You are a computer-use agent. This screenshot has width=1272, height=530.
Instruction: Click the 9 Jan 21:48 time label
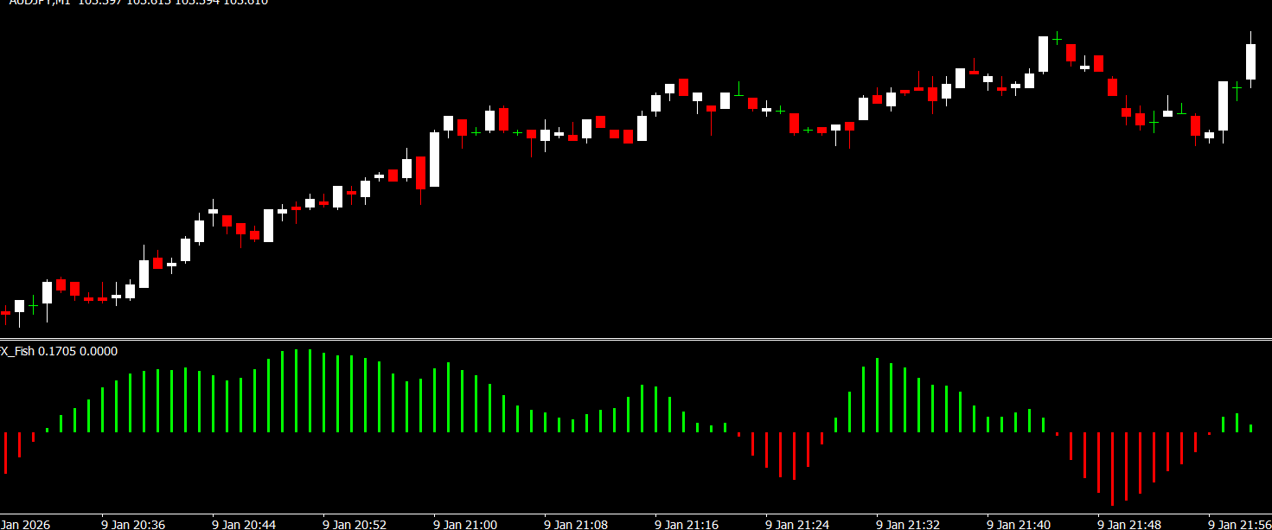(1130, 524)
